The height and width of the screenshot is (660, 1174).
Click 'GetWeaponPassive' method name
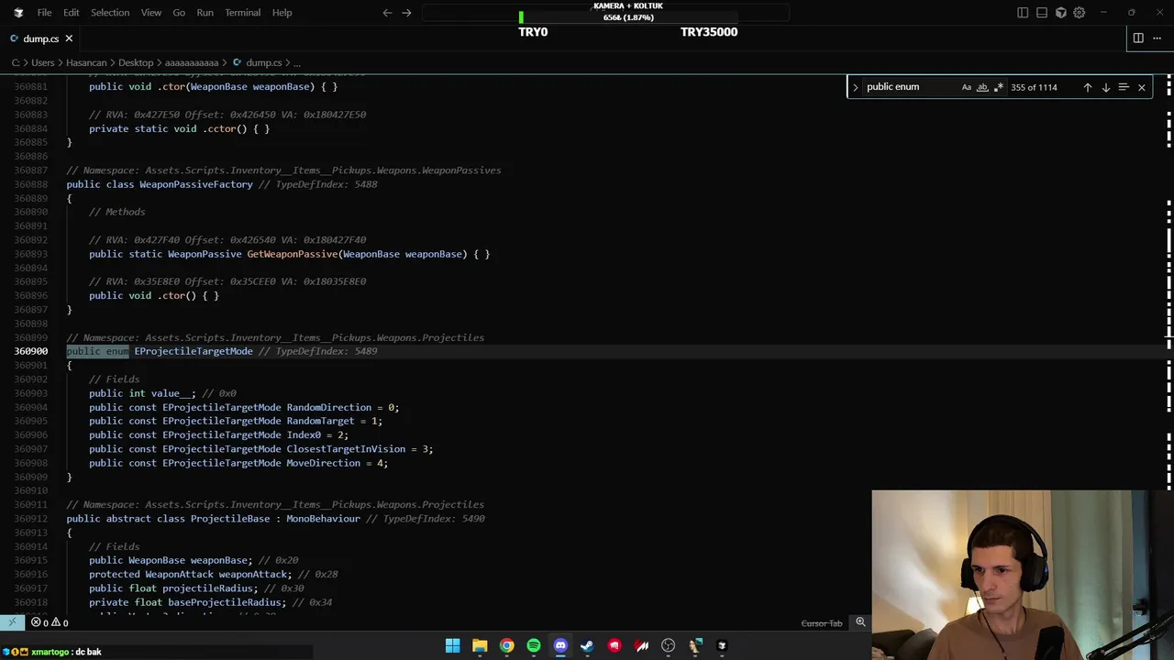pyautogui.click(x=292, y=254)
